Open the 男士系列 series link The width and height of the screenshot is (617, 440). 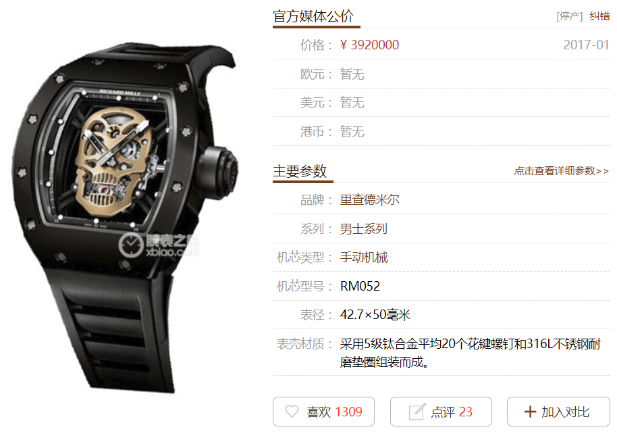click(364, 228)
